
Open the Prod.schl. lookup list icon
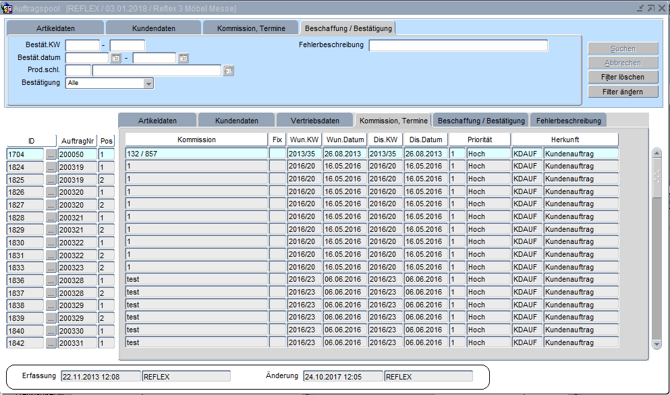(x=228, y=70)
